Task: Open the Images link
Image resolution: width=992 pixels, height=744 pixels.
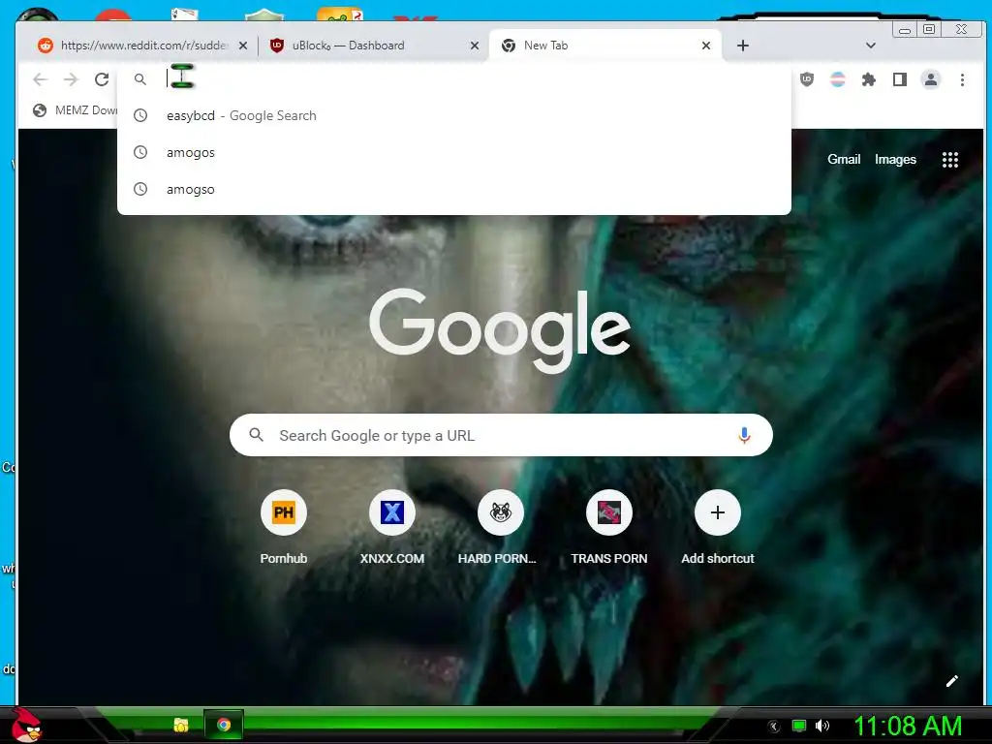Action: (x=895, y=160)
